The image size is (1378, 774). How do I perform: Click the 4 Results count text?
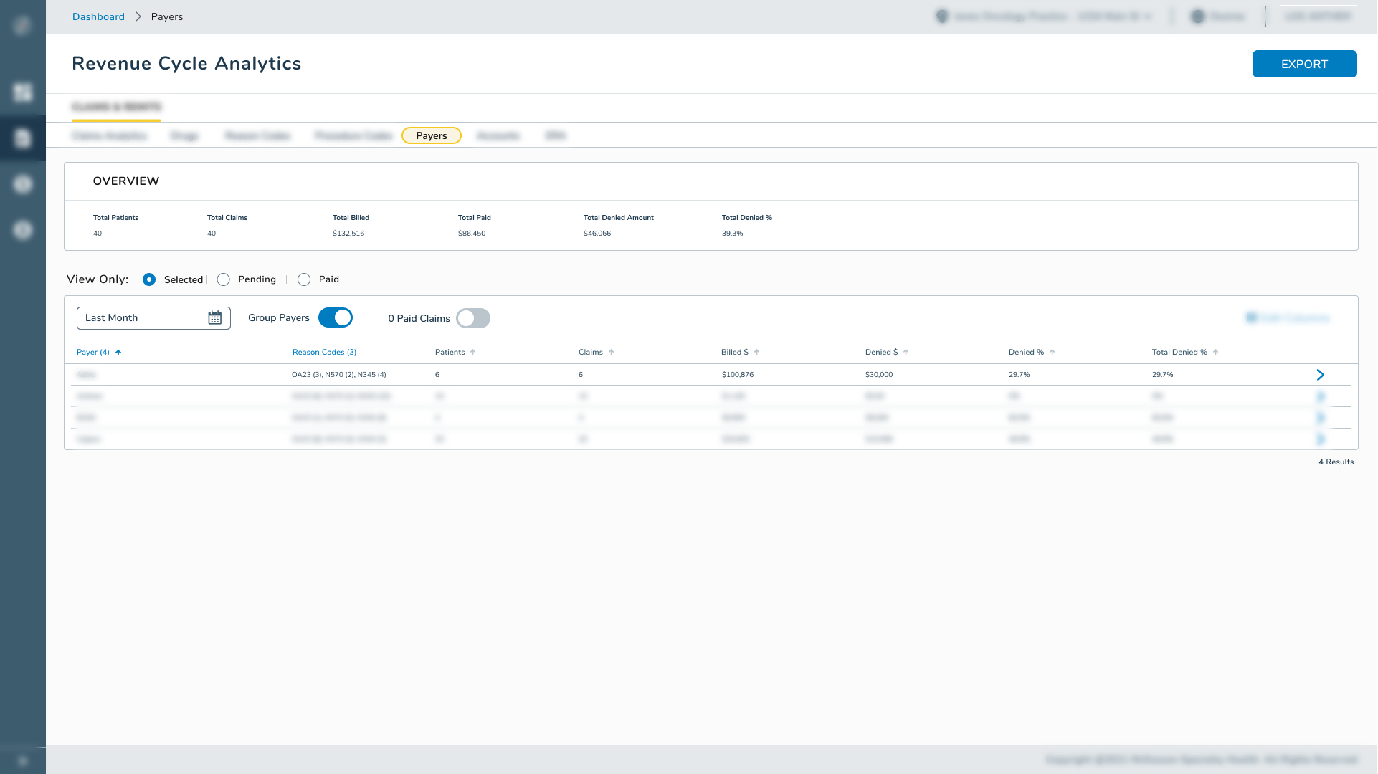[1336, 462]
